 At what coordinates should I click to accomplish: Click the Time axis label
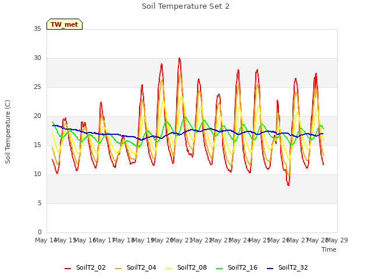click(x=329, y=249)
